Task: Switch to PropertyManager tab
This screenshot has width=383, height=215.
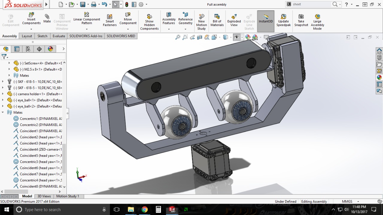Action: pyautogui.click(x=17, y=49)
